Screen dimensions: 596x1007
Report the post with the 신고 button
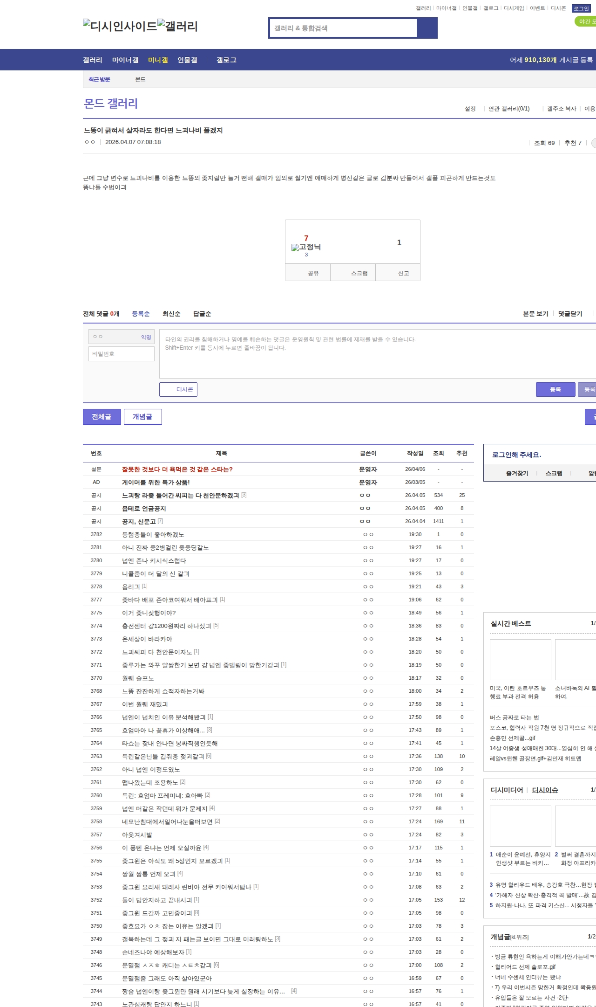[x=403, y=273]
